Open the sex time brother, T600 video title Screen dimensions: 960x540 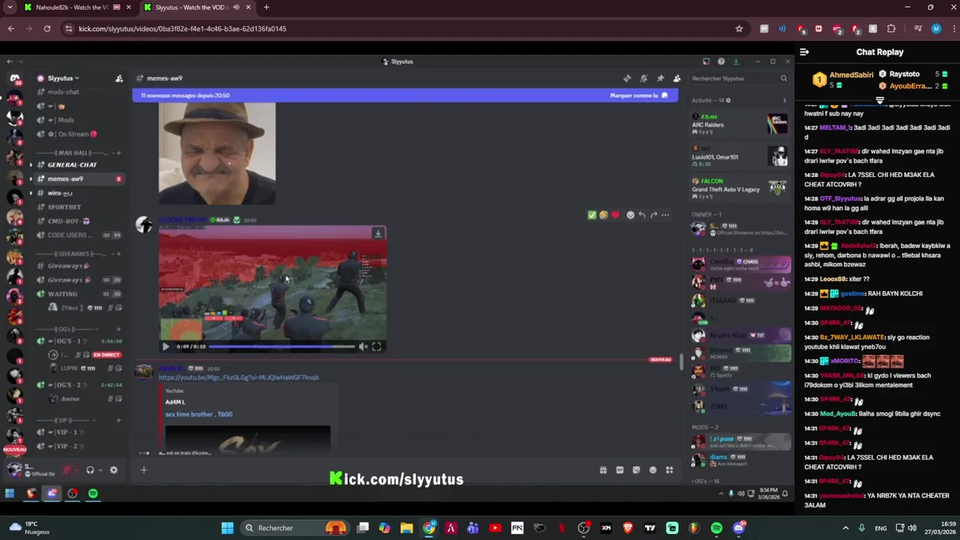199,414
